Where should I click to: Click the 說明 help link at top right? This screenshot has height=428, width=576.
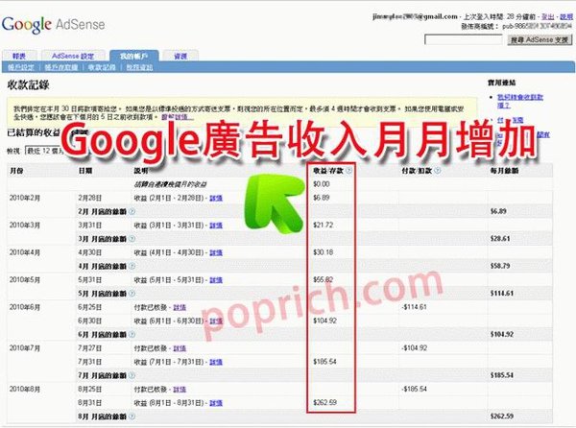566,17
